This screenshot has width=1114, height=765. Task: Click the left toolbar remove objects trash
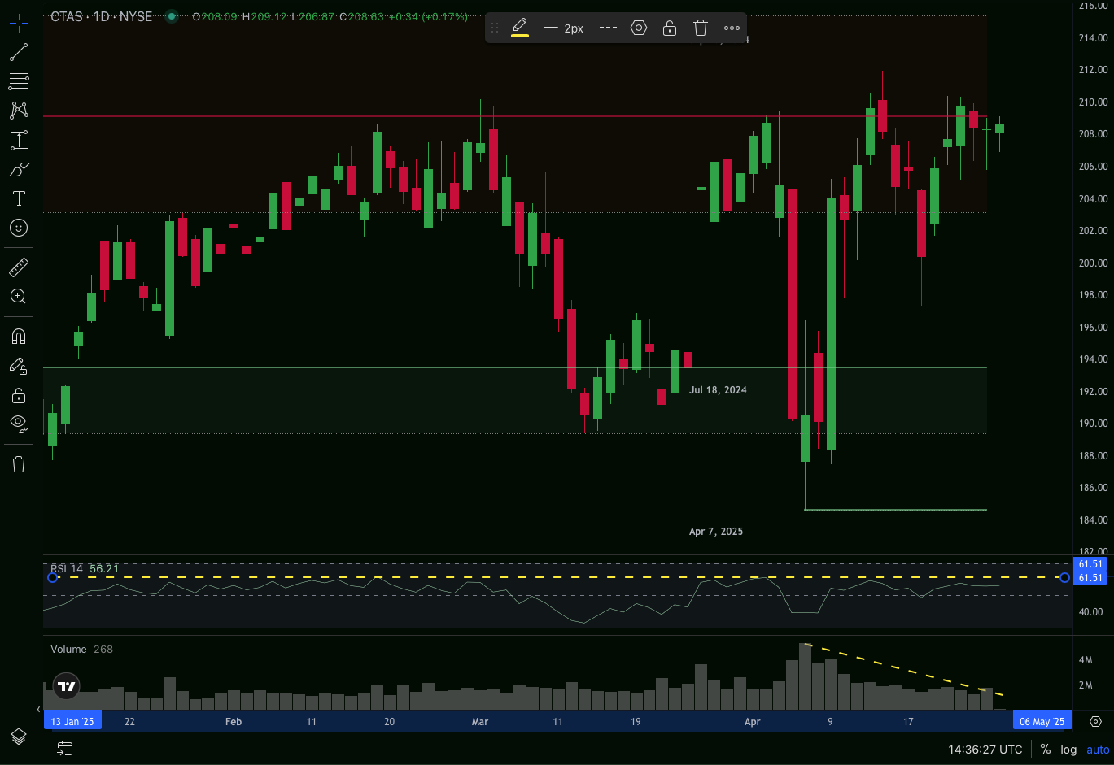coord(19,464)
